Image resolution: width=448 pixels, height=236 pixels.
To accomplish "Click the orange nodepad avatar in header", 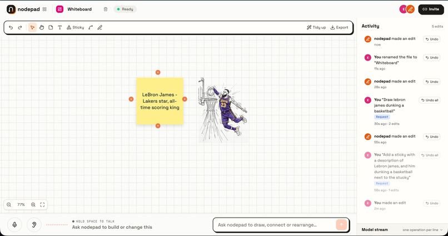I will click(410, 9).
